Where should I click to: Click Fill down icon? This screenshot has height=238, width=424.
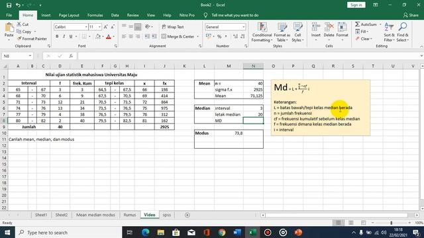tap(358, 31)
